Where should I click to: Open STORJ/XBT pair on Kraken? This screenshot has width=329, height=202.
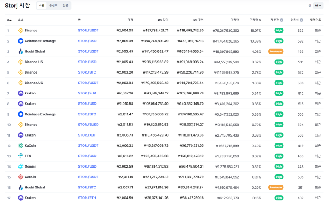[87, 135]
